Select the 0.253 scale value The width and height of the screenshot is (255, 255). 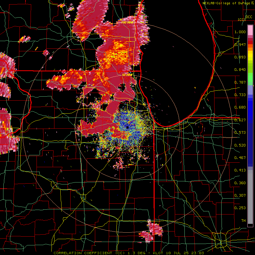[x=240, y=208]
